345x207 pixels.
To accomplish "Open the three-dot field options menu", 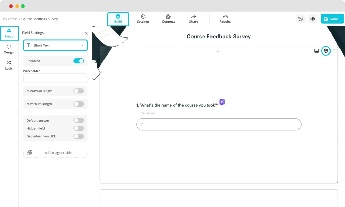I will coord(334,51).
